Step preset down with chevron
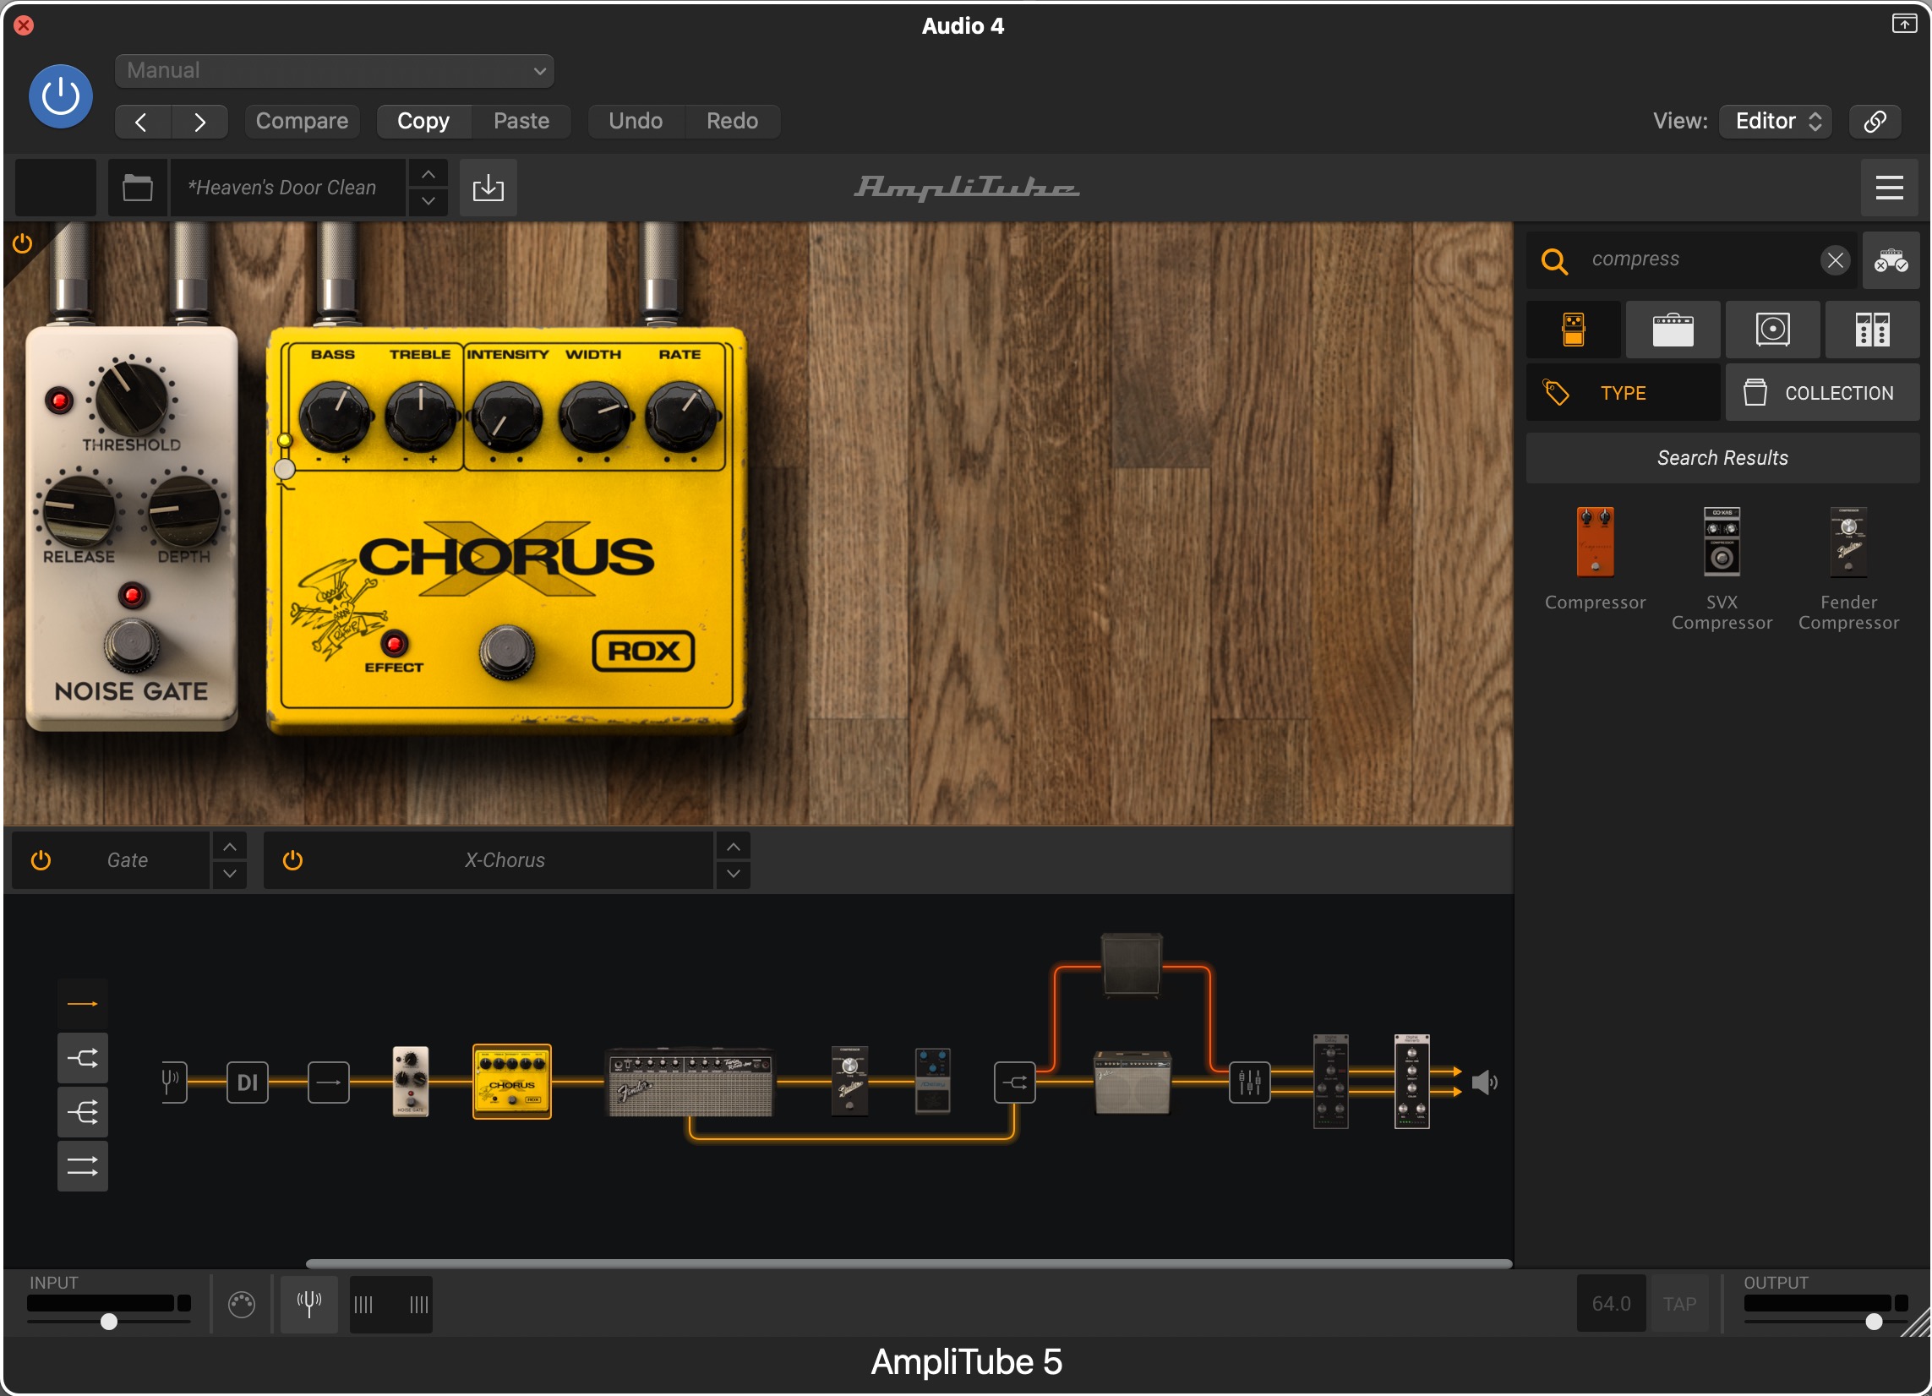 click(428, 202)
